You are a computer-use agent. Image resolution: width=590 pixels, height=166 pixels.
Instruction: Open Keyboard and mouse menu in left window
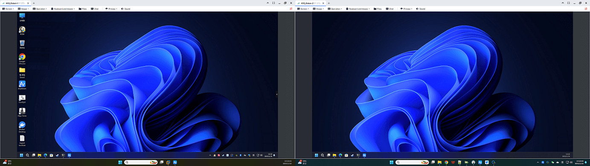(62, 9)
